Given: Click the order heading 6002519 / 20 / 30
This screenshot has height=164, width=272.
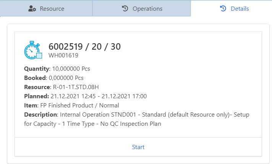Looking at the screenshot, I should [x=84, y=47].
